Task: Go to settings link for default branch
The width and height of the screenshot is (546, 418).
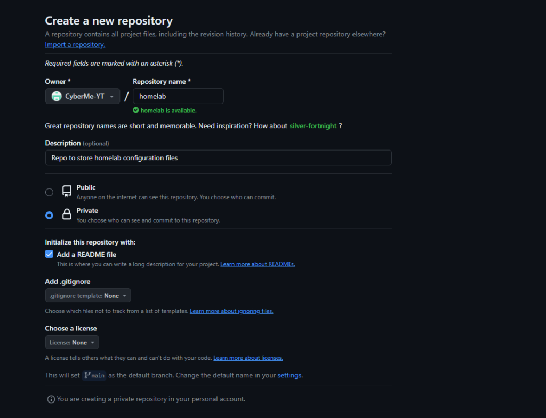Action: [290, 375]
